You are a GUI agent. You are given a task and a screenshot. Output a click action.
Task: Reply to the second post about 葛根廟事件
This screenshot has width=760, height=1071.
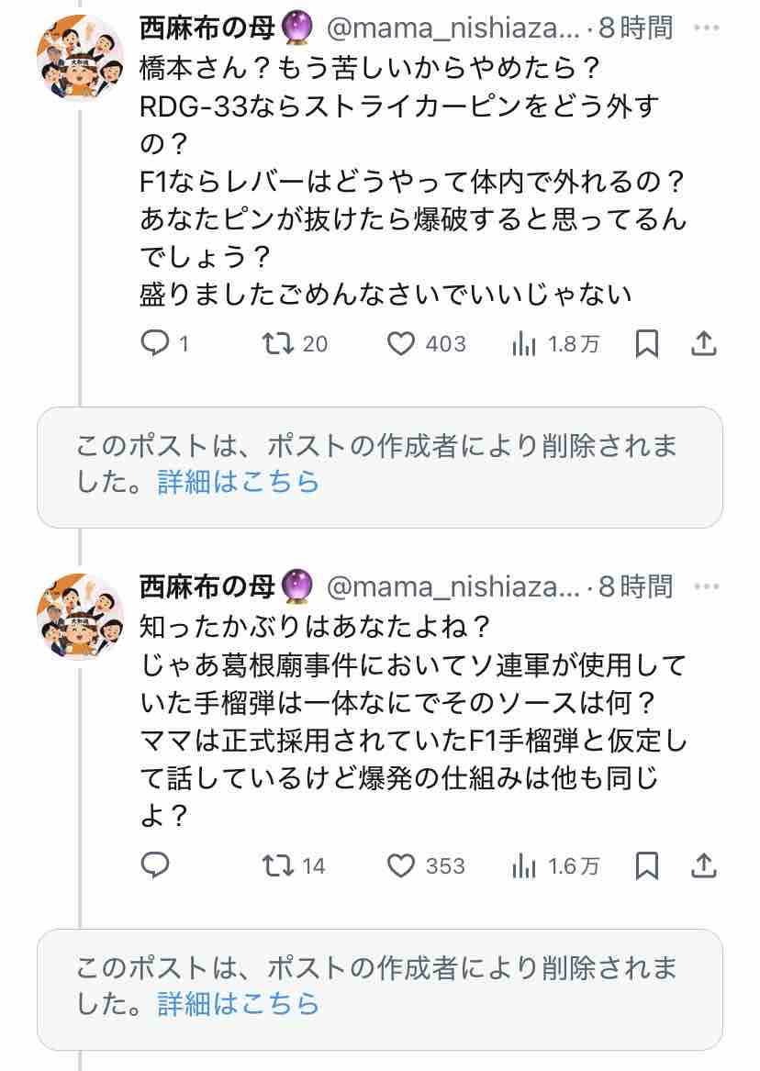155,865
